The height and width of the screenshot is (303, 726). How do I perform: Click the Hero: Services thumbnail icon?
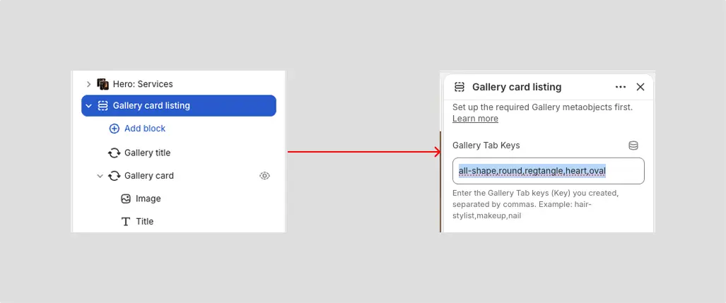(x=103, y=84)
